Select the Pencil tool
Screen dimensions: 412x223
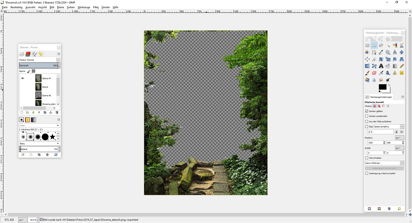coord(402,66)
